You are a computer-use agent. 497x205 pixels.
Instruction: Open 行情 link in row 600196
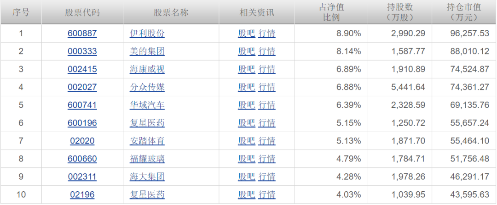click(267, 122)
